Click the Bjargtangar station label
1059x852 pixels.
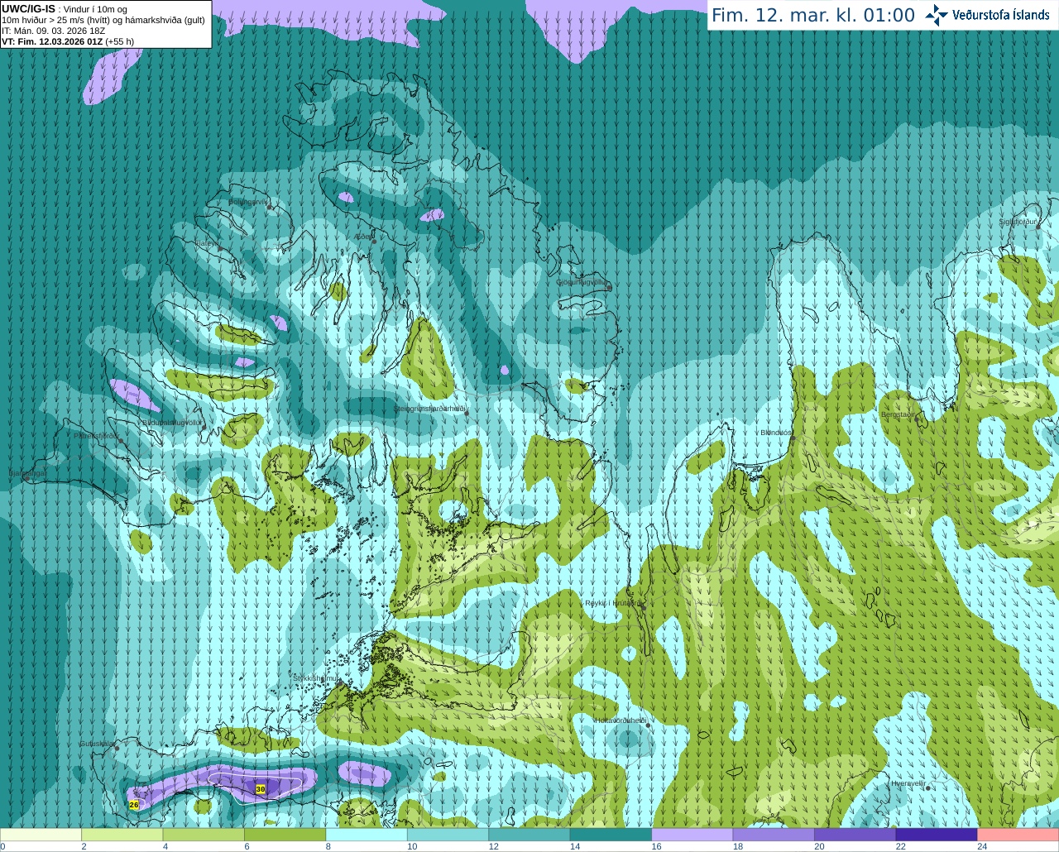27,473
